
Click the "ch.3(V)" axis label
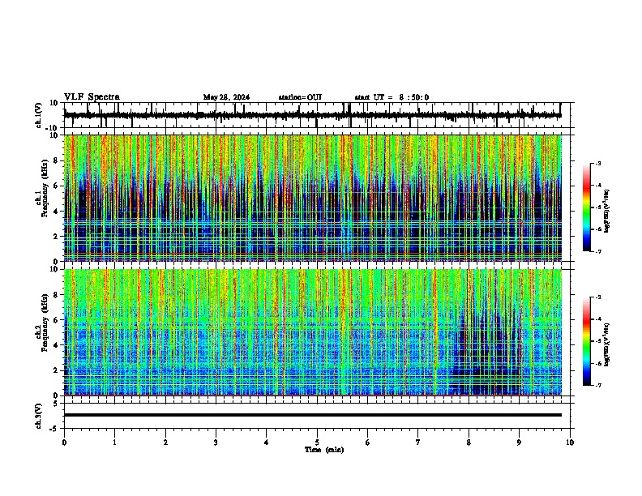pyautogui.click(x=39, y=416)
